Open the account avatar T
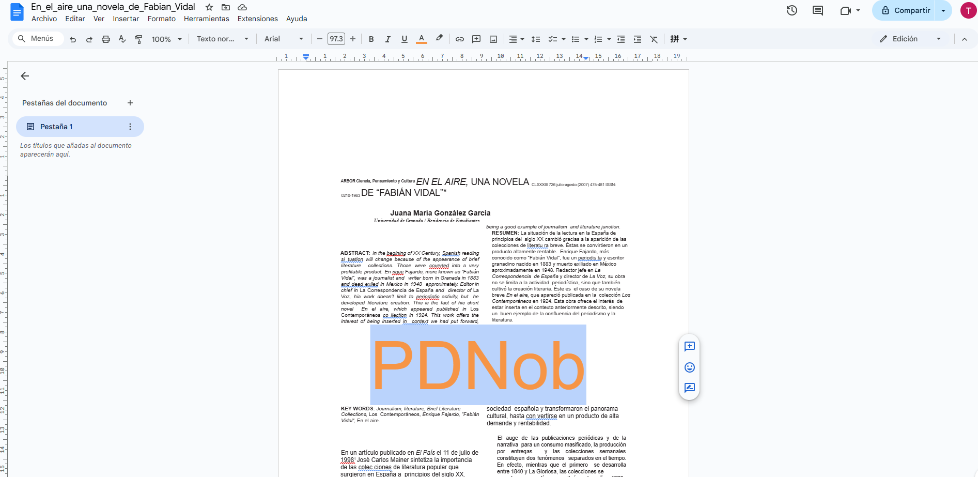 [x=968, y=10]
